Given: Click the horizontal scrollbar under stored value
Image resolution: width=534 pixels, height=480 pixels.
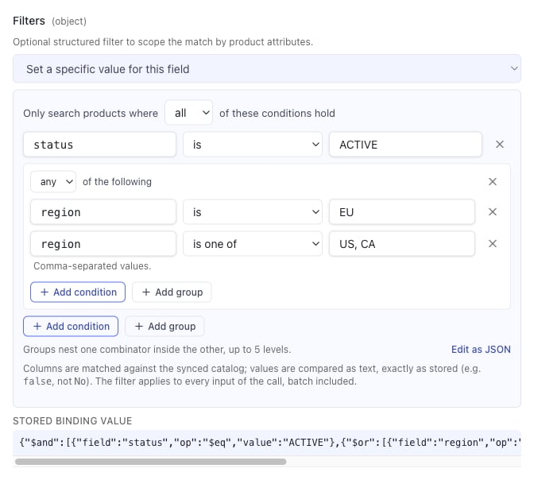Looking at the screenshot, I should pyautogui.click(x=150, y=462).
